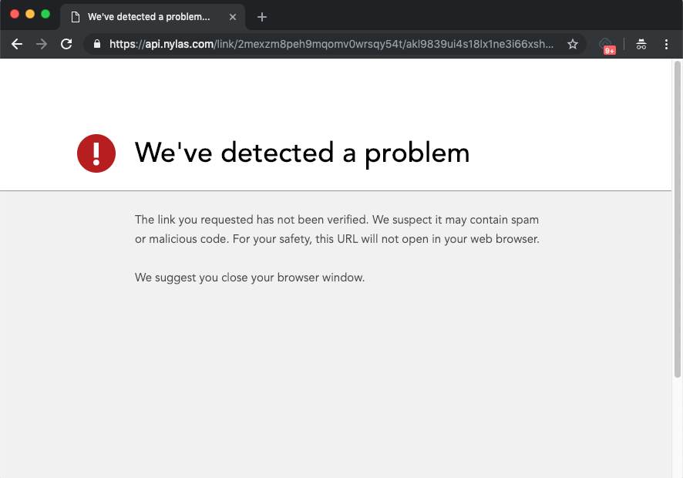Click the red close traffic light
The height and width of the screenshot is (478, 683).
pos(13,13)
